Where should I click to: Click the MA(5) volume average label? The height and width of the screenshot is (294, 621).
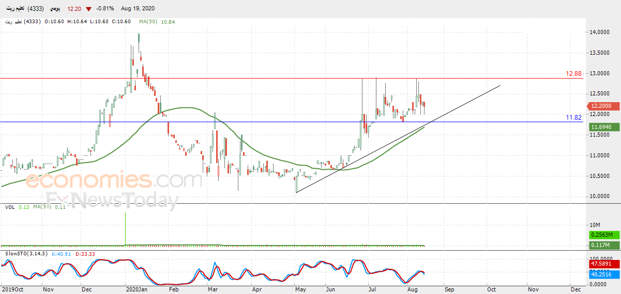coord(42,207)
